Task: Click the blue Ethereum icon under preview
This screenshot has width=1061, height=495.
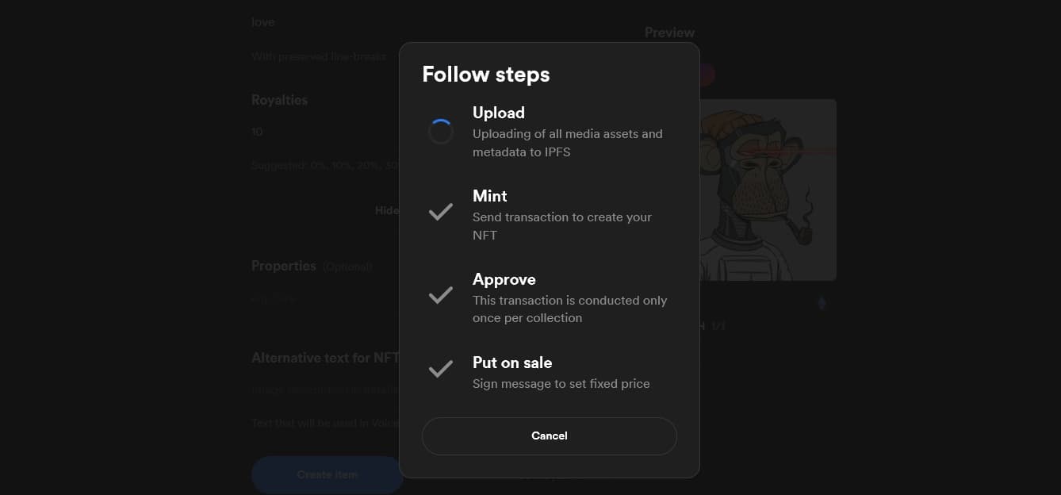Action: click(822, 303)
